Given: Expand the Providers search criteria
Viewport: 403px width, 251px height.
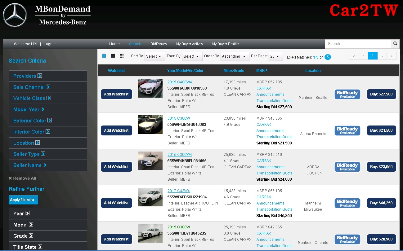Looking at the screenshot, I should pyautogui.click(x=40, y=76).
